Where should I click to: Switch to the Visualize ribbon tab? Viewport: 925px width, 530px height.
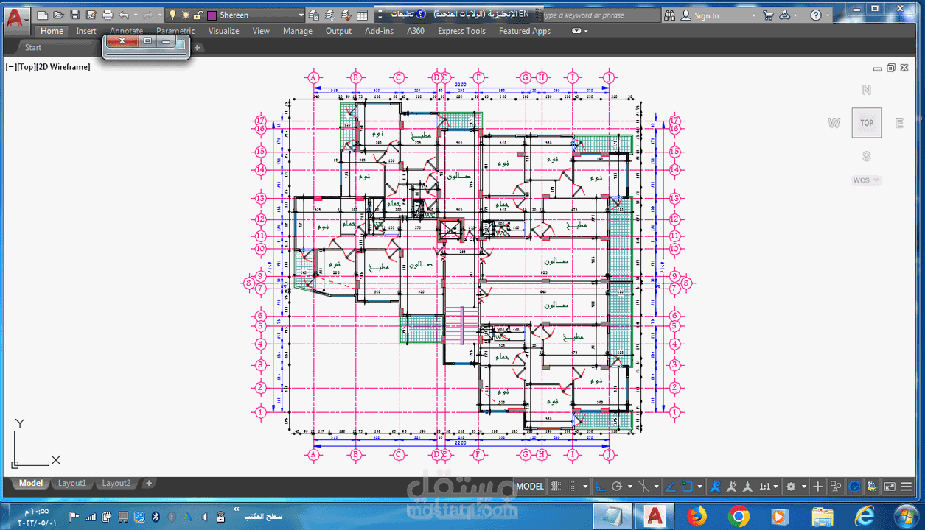tap(223, 31)
